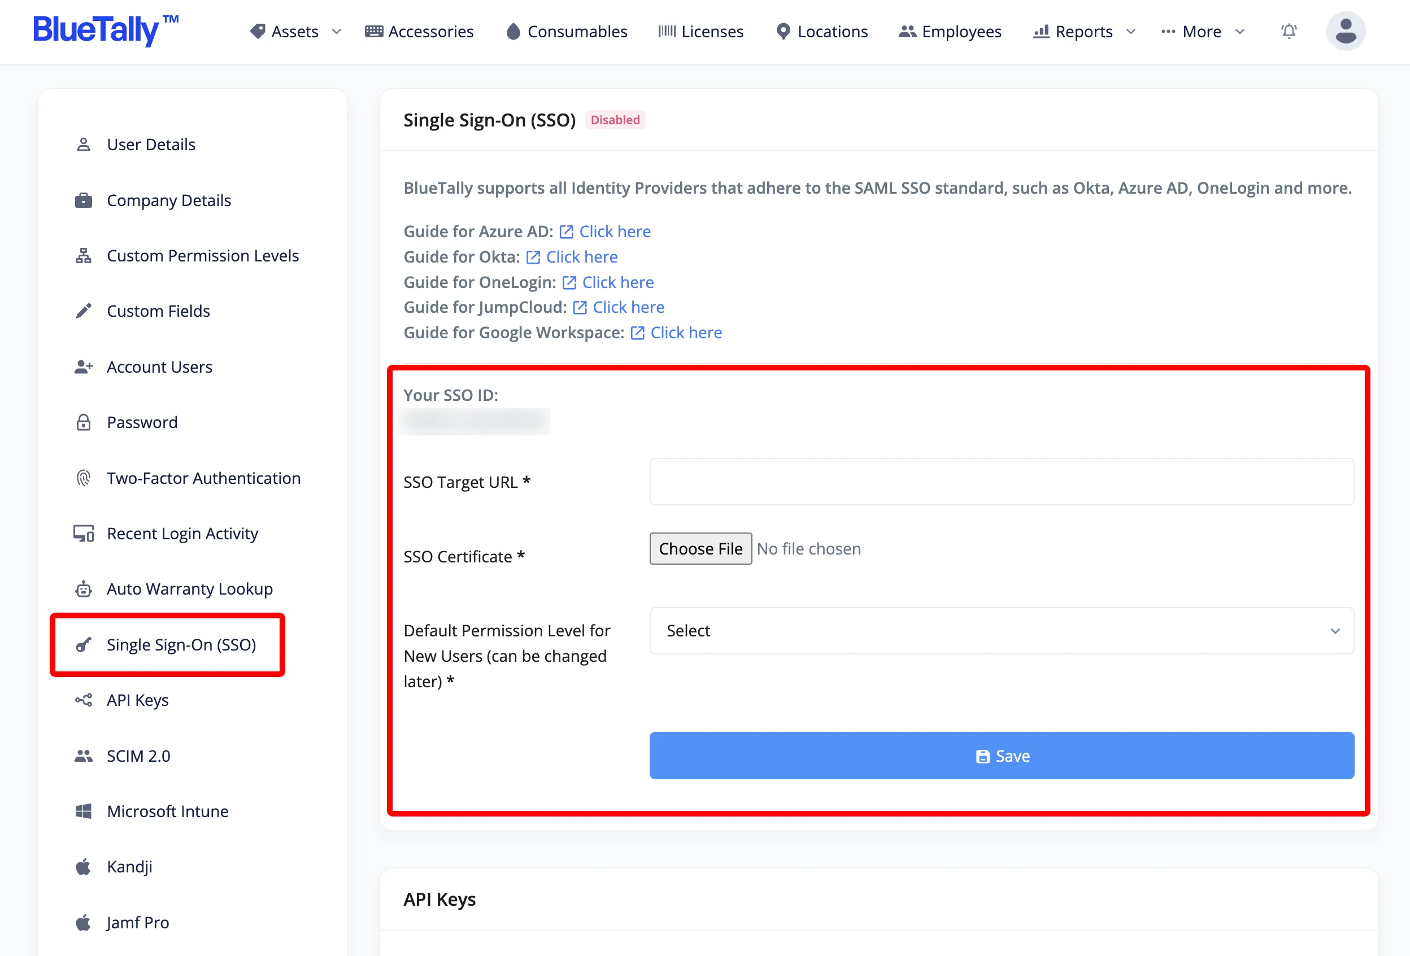Click the Consumables droplet icon
Image resolution: width=1410 pixels, height=956 pixels.
click(513, 32)
